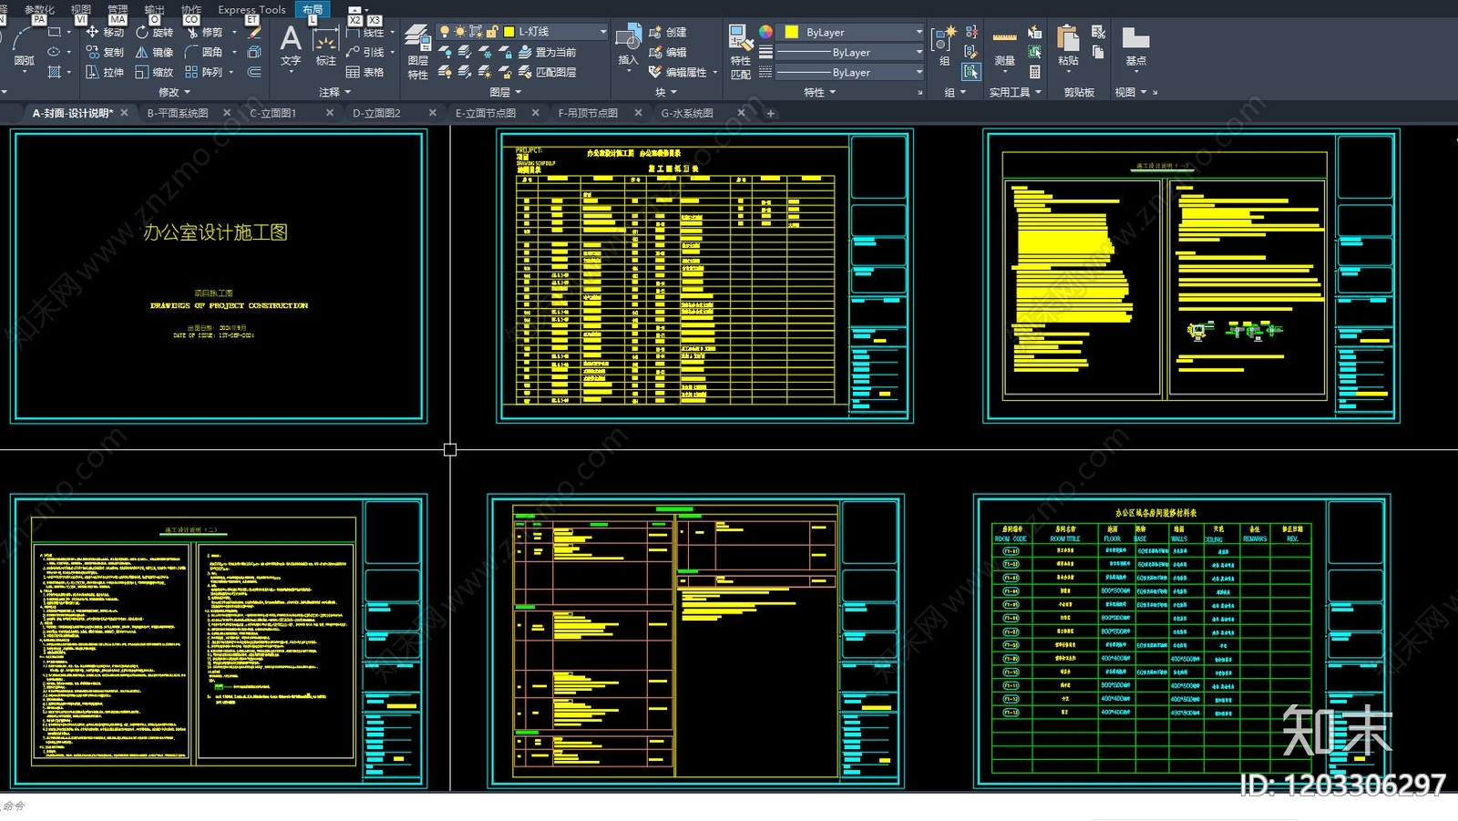1458x821 pixels.
Task: Open the quick calculator icon
Action: coord(1035,72)
